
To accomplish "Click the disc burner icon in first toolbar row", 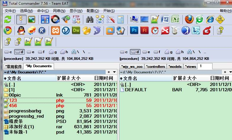I will click(x=55, y=19).
